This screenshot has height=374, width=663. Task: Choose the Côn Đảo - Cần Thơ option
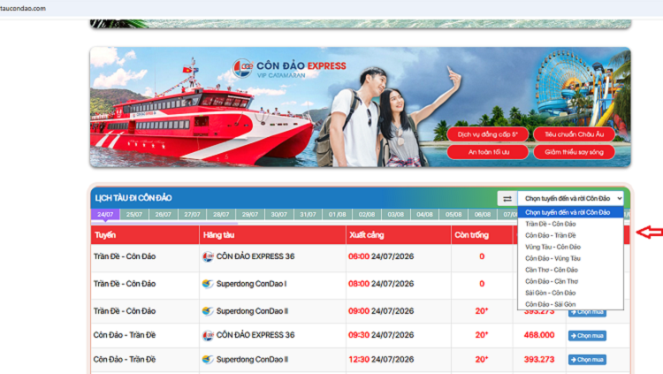point(570,281)
